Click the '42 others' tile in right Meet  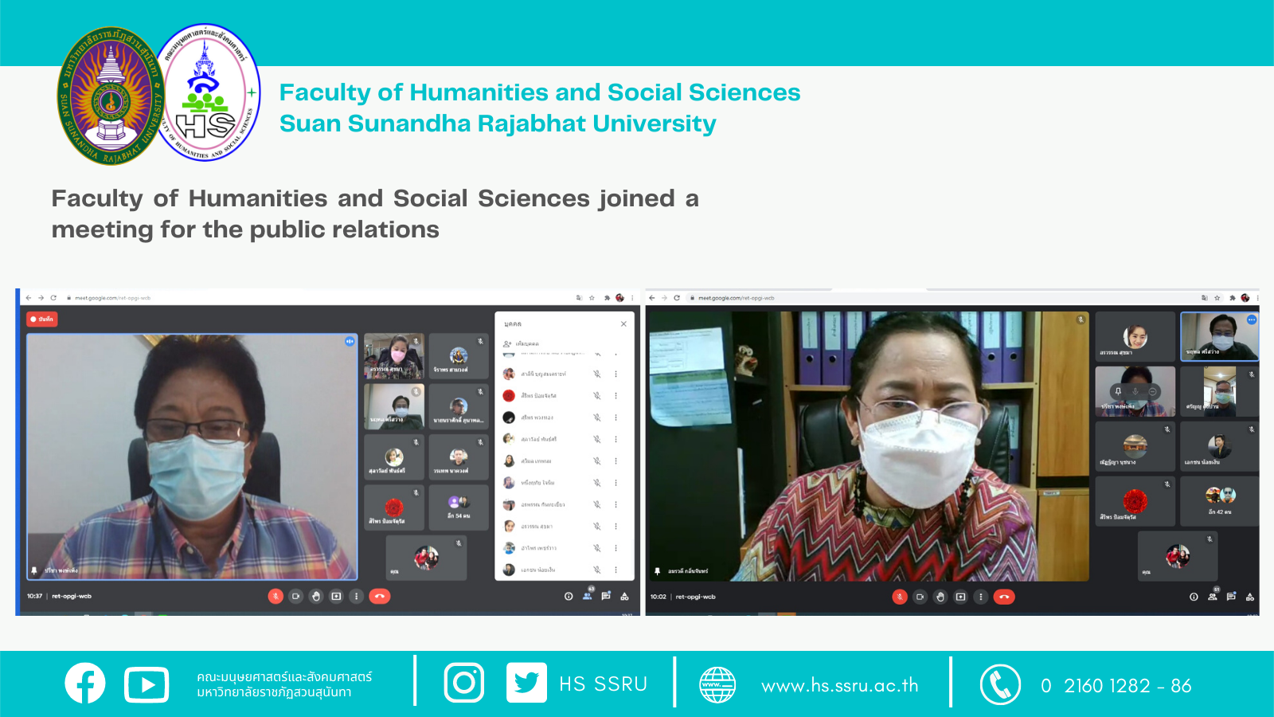(x=1220, y=500)
